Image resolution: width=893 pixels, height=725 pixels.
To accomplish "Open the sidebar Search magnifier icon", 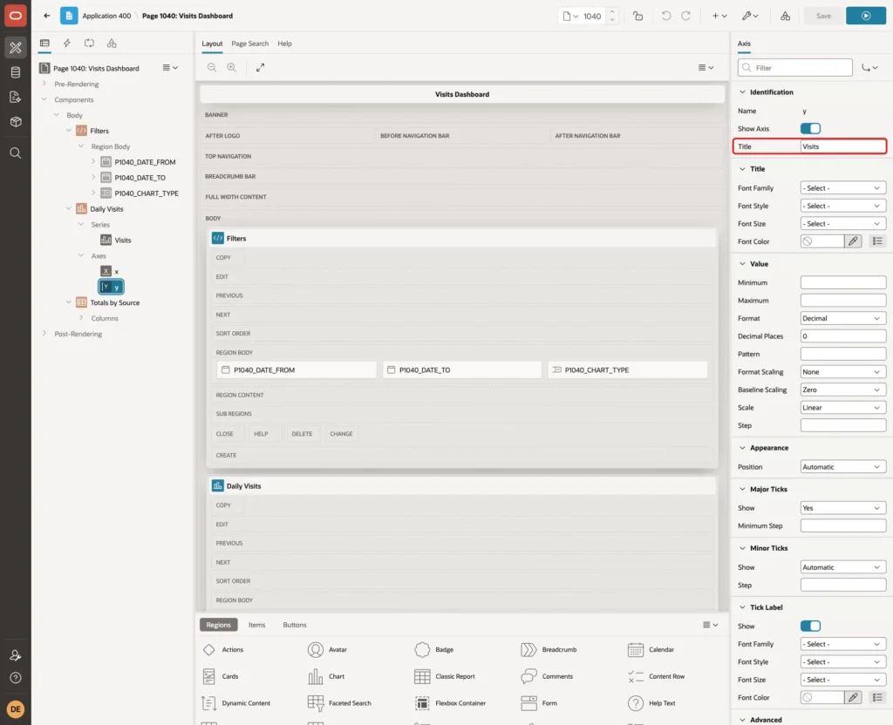I will pos(16,153).
